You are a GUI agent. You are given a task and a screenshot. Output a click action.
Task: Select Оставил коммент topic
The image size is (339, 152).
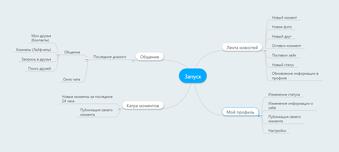286,46
